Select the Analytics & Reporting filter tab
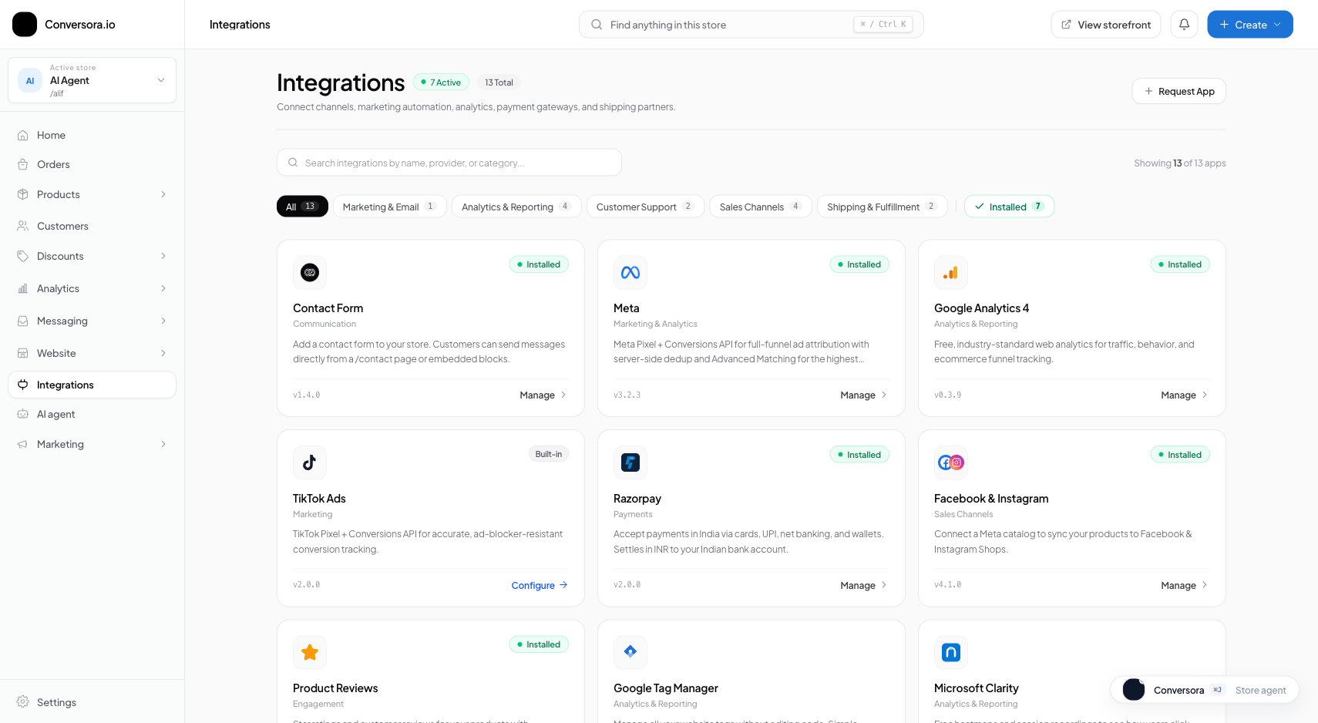Viewport: 1318px width, 723px height. click(516, 207)
